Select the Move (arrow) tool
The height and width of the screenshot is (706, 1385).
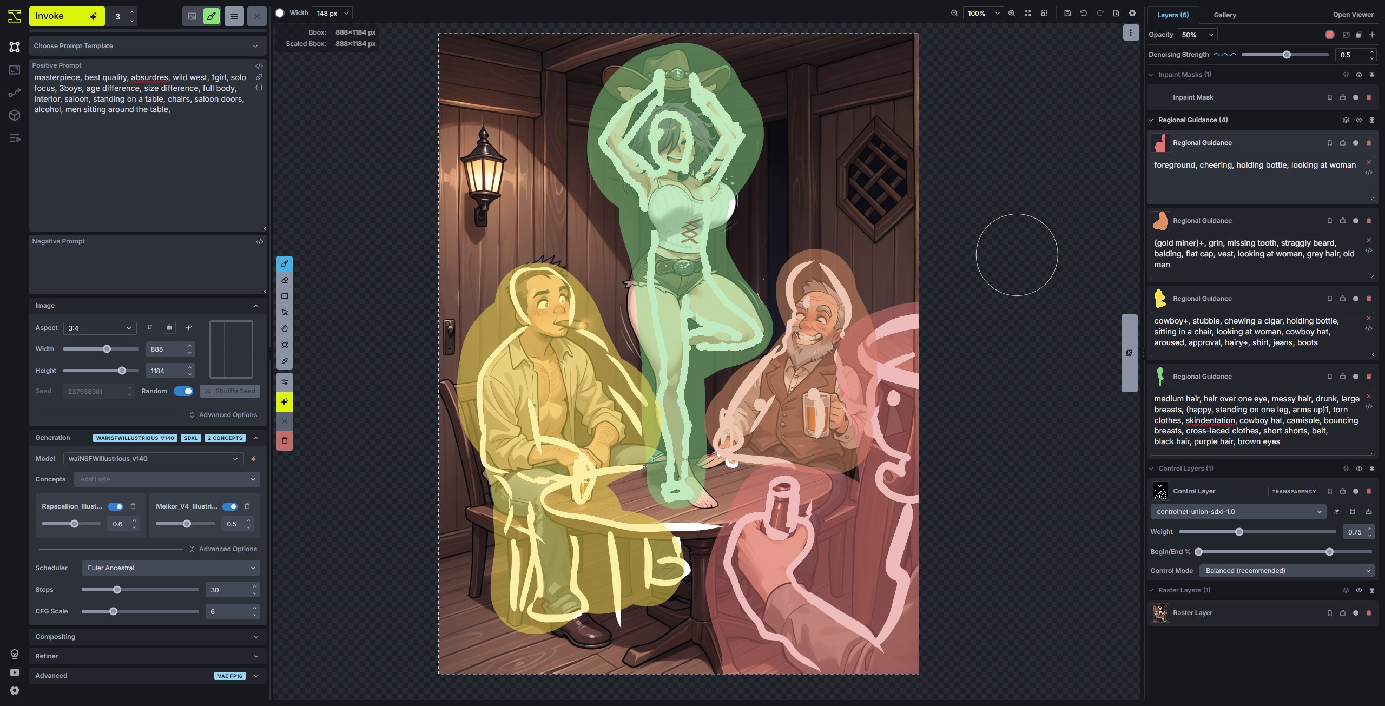click(x=285, y=313)
